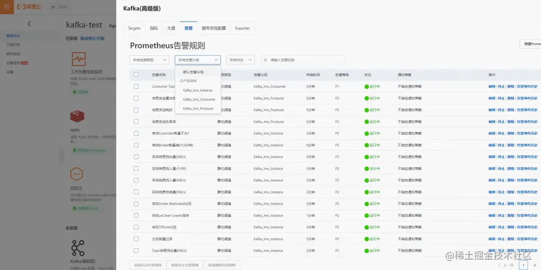Check the 消息发送失败率 row checkbox

(x=136, y=122)
